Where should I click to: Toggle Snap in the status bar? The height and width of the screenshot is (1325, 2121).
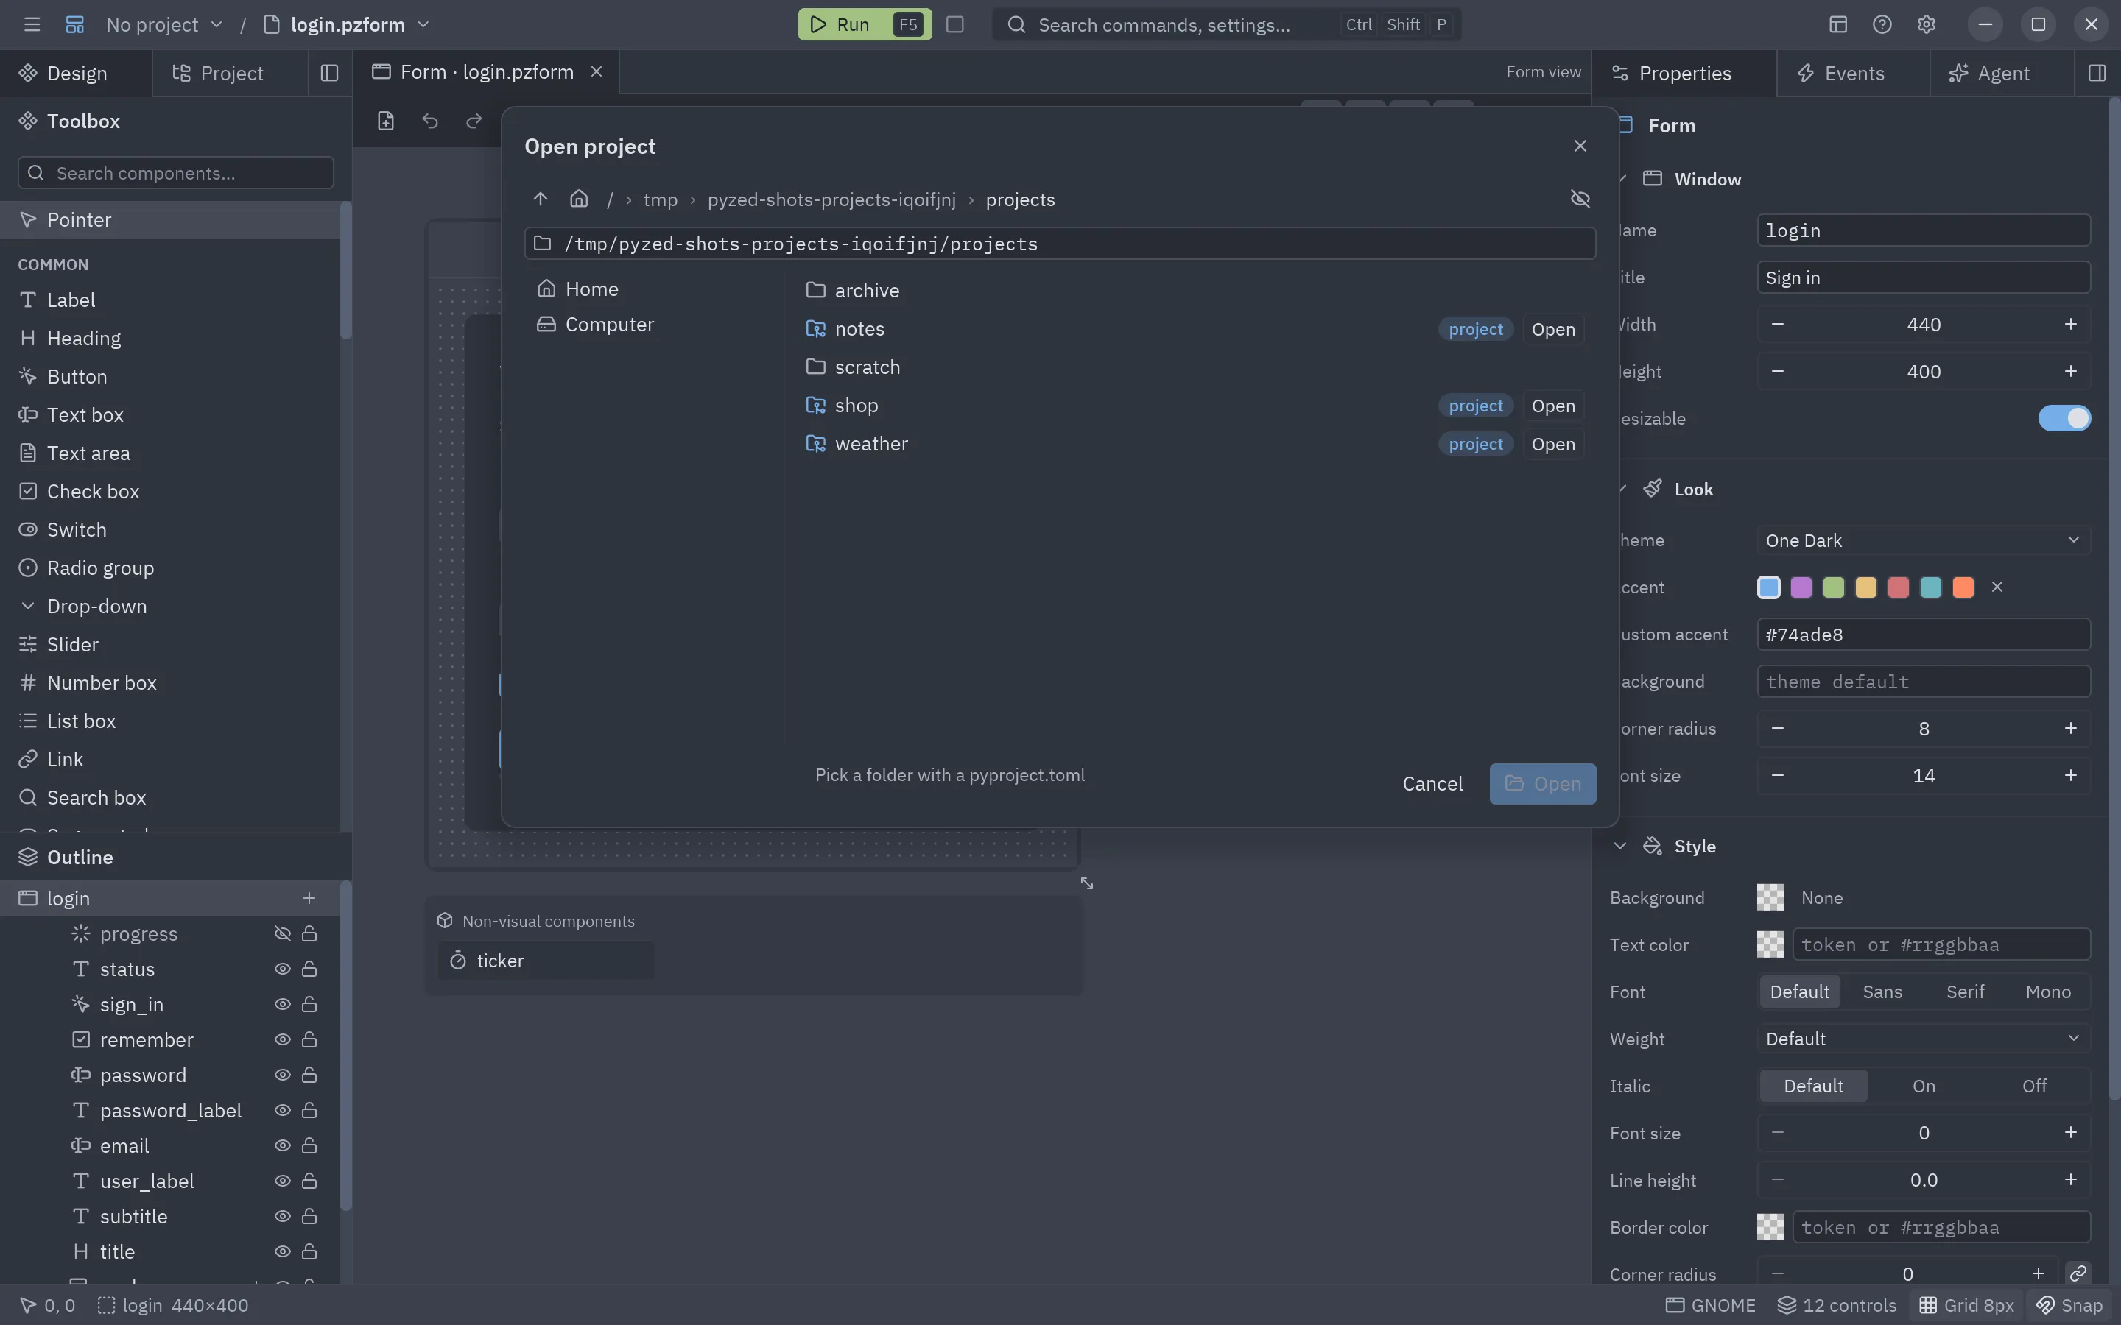coord(2069,1305)
